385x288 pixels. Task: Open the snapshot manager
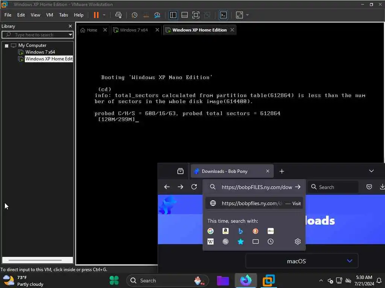[157, 15]
